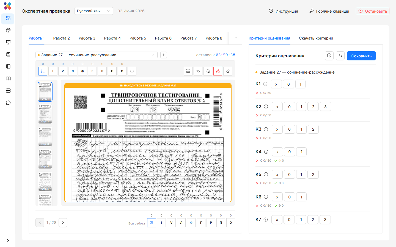Click the numbered list icon in the top marking toolbar
Viewport: 396px width, 247px height.
pos(43,71)
